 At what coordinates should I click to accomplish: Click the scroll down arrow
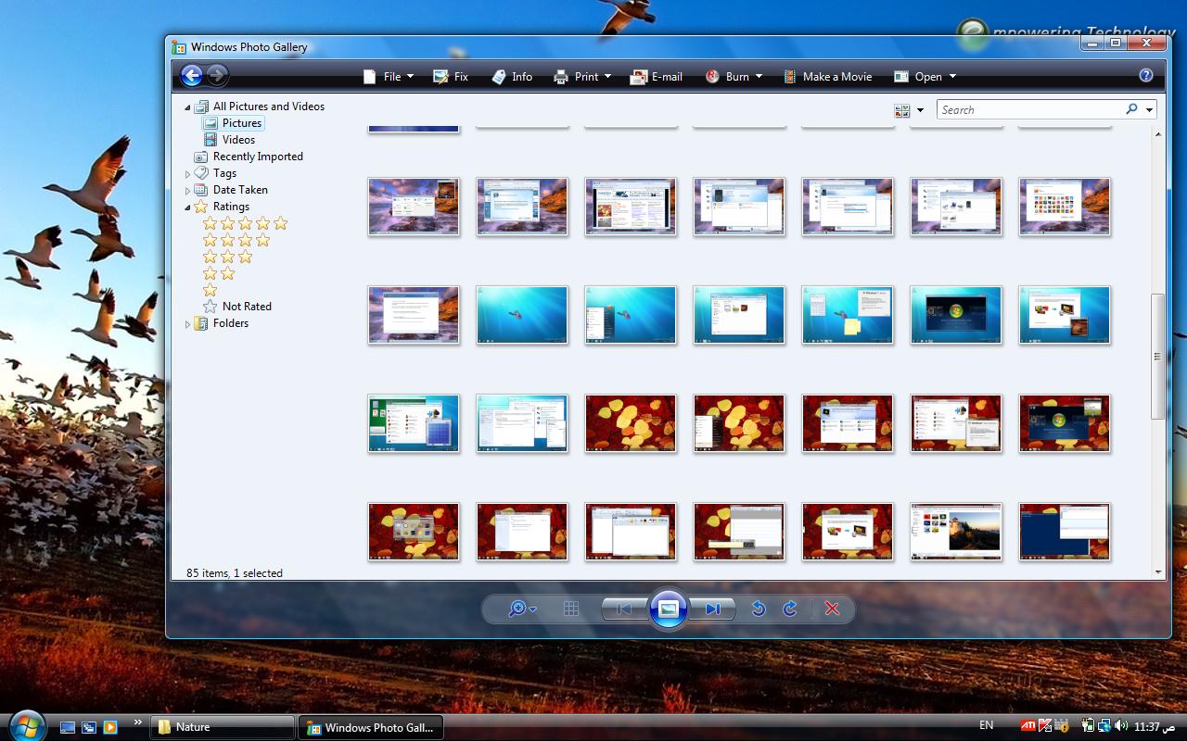[1157, 572]
